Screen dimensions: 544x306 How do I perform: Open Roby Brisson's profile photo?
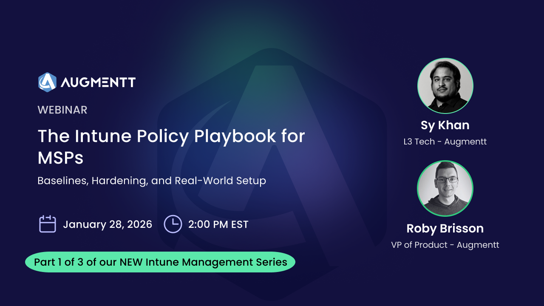445,189
